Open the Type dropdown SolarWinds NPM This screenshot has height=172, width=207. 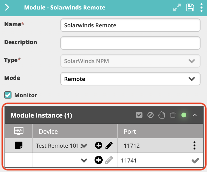pos(130,61)
